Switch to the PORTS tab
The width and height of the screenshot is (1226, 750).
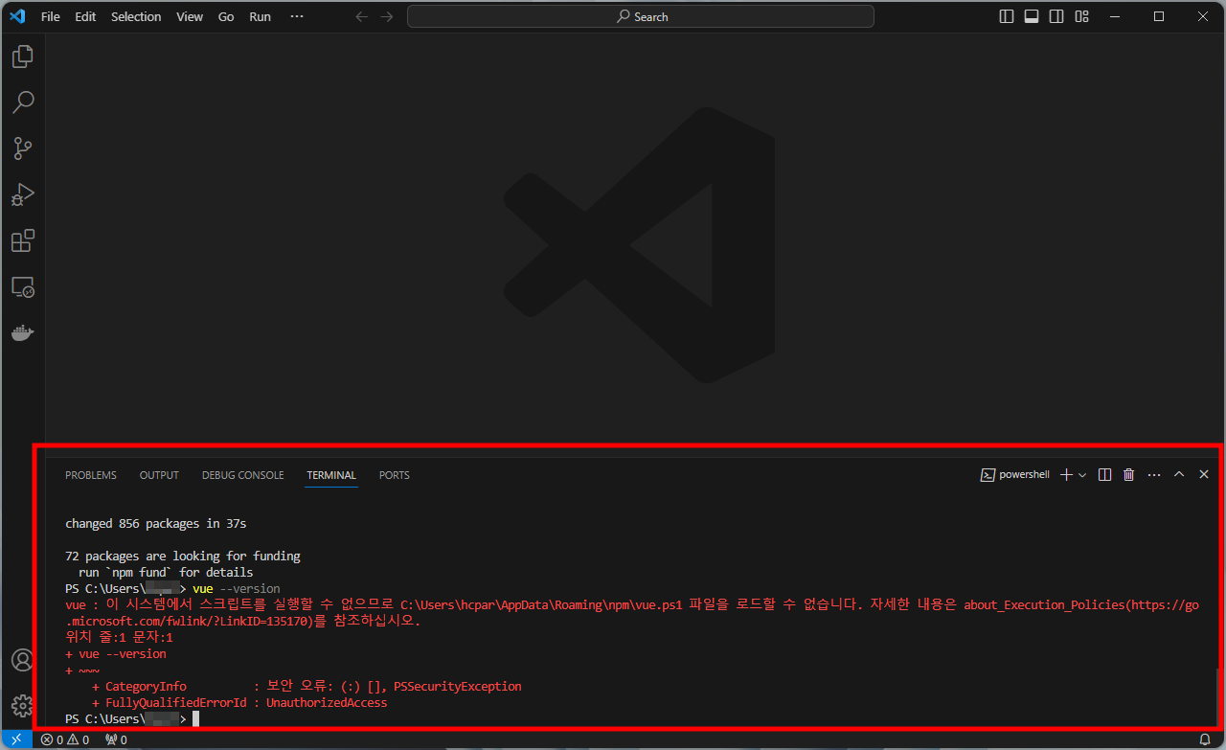(x=395, y=475)
